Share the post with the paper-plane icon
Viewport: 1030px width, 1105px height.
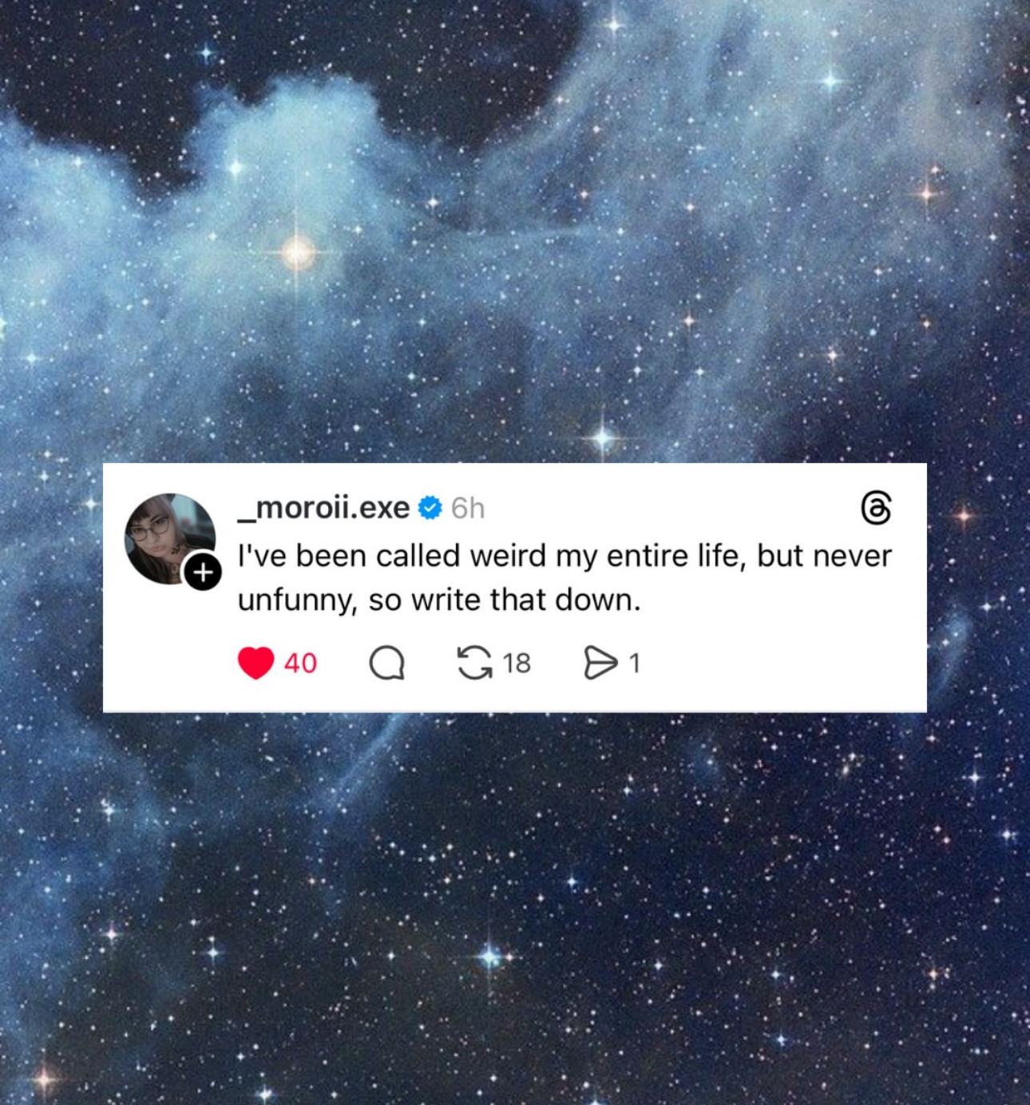[x=600, y=663]
